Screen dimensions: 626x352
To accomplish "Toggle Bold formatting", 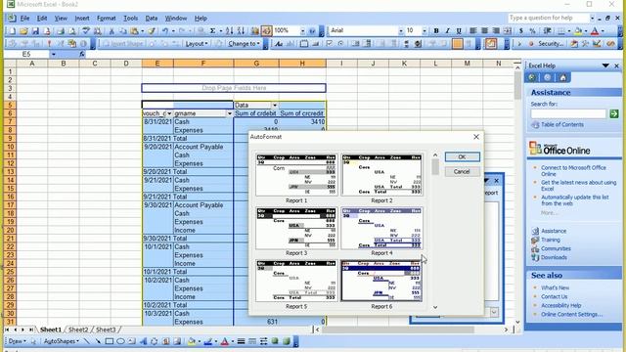I will point(436,30).
